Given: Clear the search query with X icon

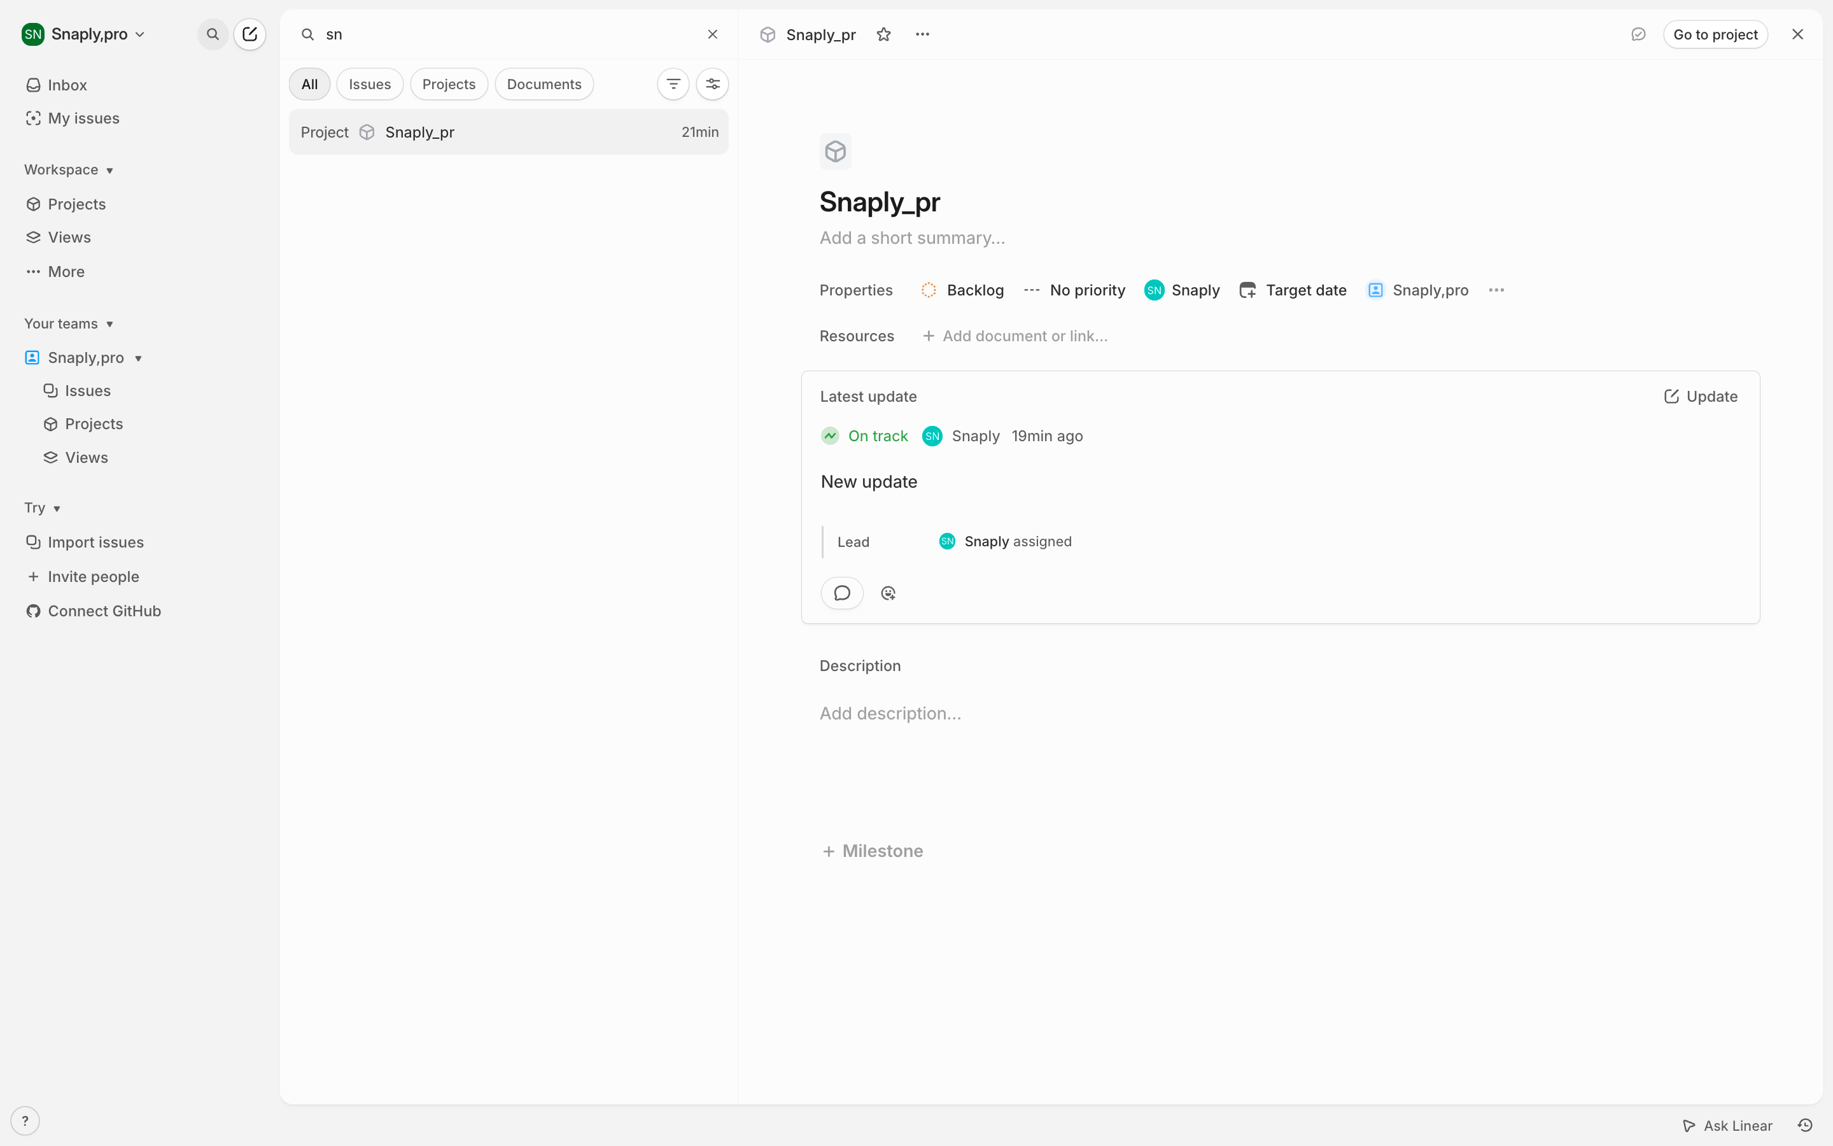Looking at the screenshot, I should click(x=713, y=34).
